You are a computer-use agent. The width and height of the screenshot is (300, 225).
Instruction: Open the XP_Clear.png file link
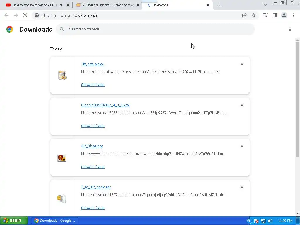pos(92,146)
